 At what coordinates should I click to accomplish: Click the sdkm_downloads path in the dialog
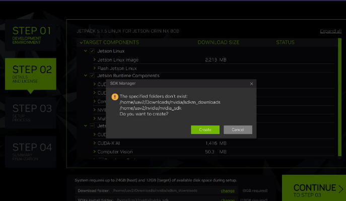point(170,102)
